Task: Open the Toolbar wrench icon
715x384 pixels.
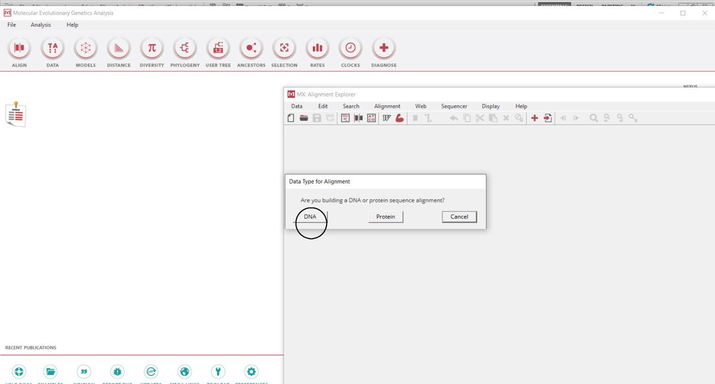Action: point(218,371)
